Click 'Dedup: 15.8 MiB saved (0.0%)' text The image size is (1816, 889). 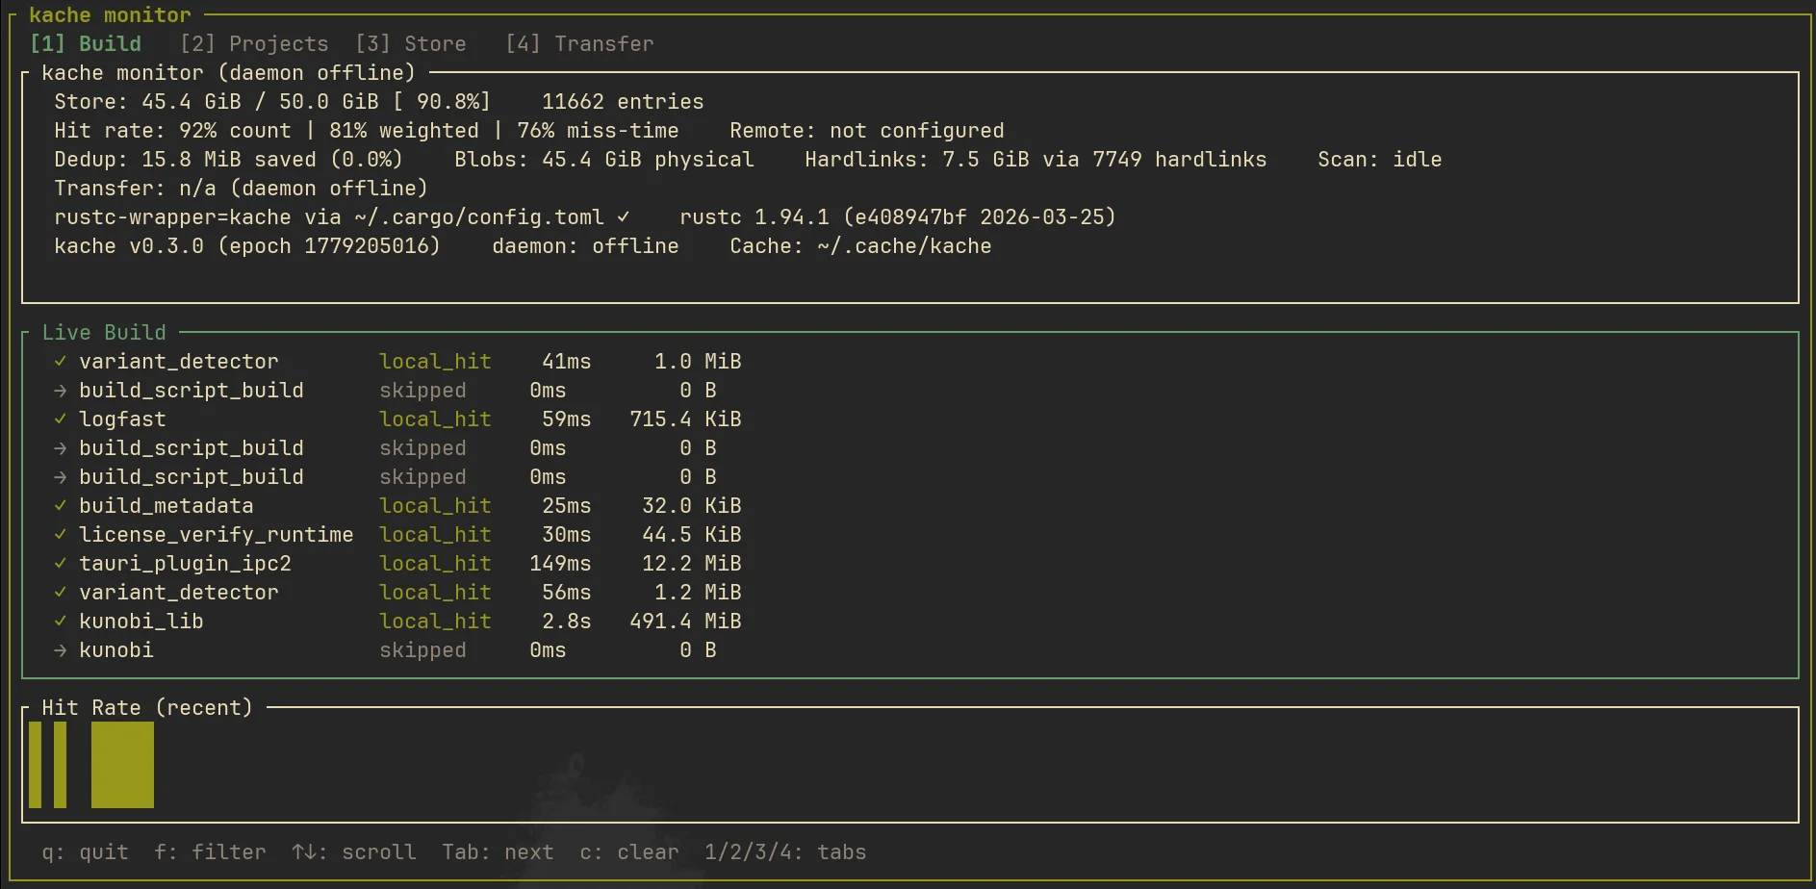click(x=229, y=160)
